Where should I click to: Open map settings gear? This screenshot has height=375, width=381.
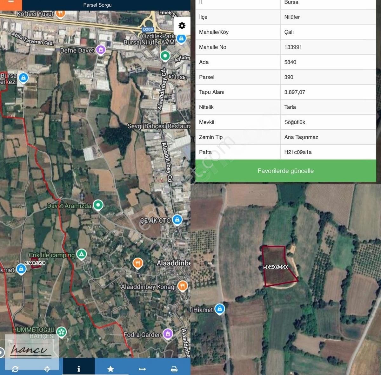tap(182, 26)
